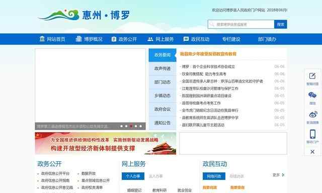322x193 pixels.
Task: Open the 政民互动 section heading
Action: pos(215,164)
